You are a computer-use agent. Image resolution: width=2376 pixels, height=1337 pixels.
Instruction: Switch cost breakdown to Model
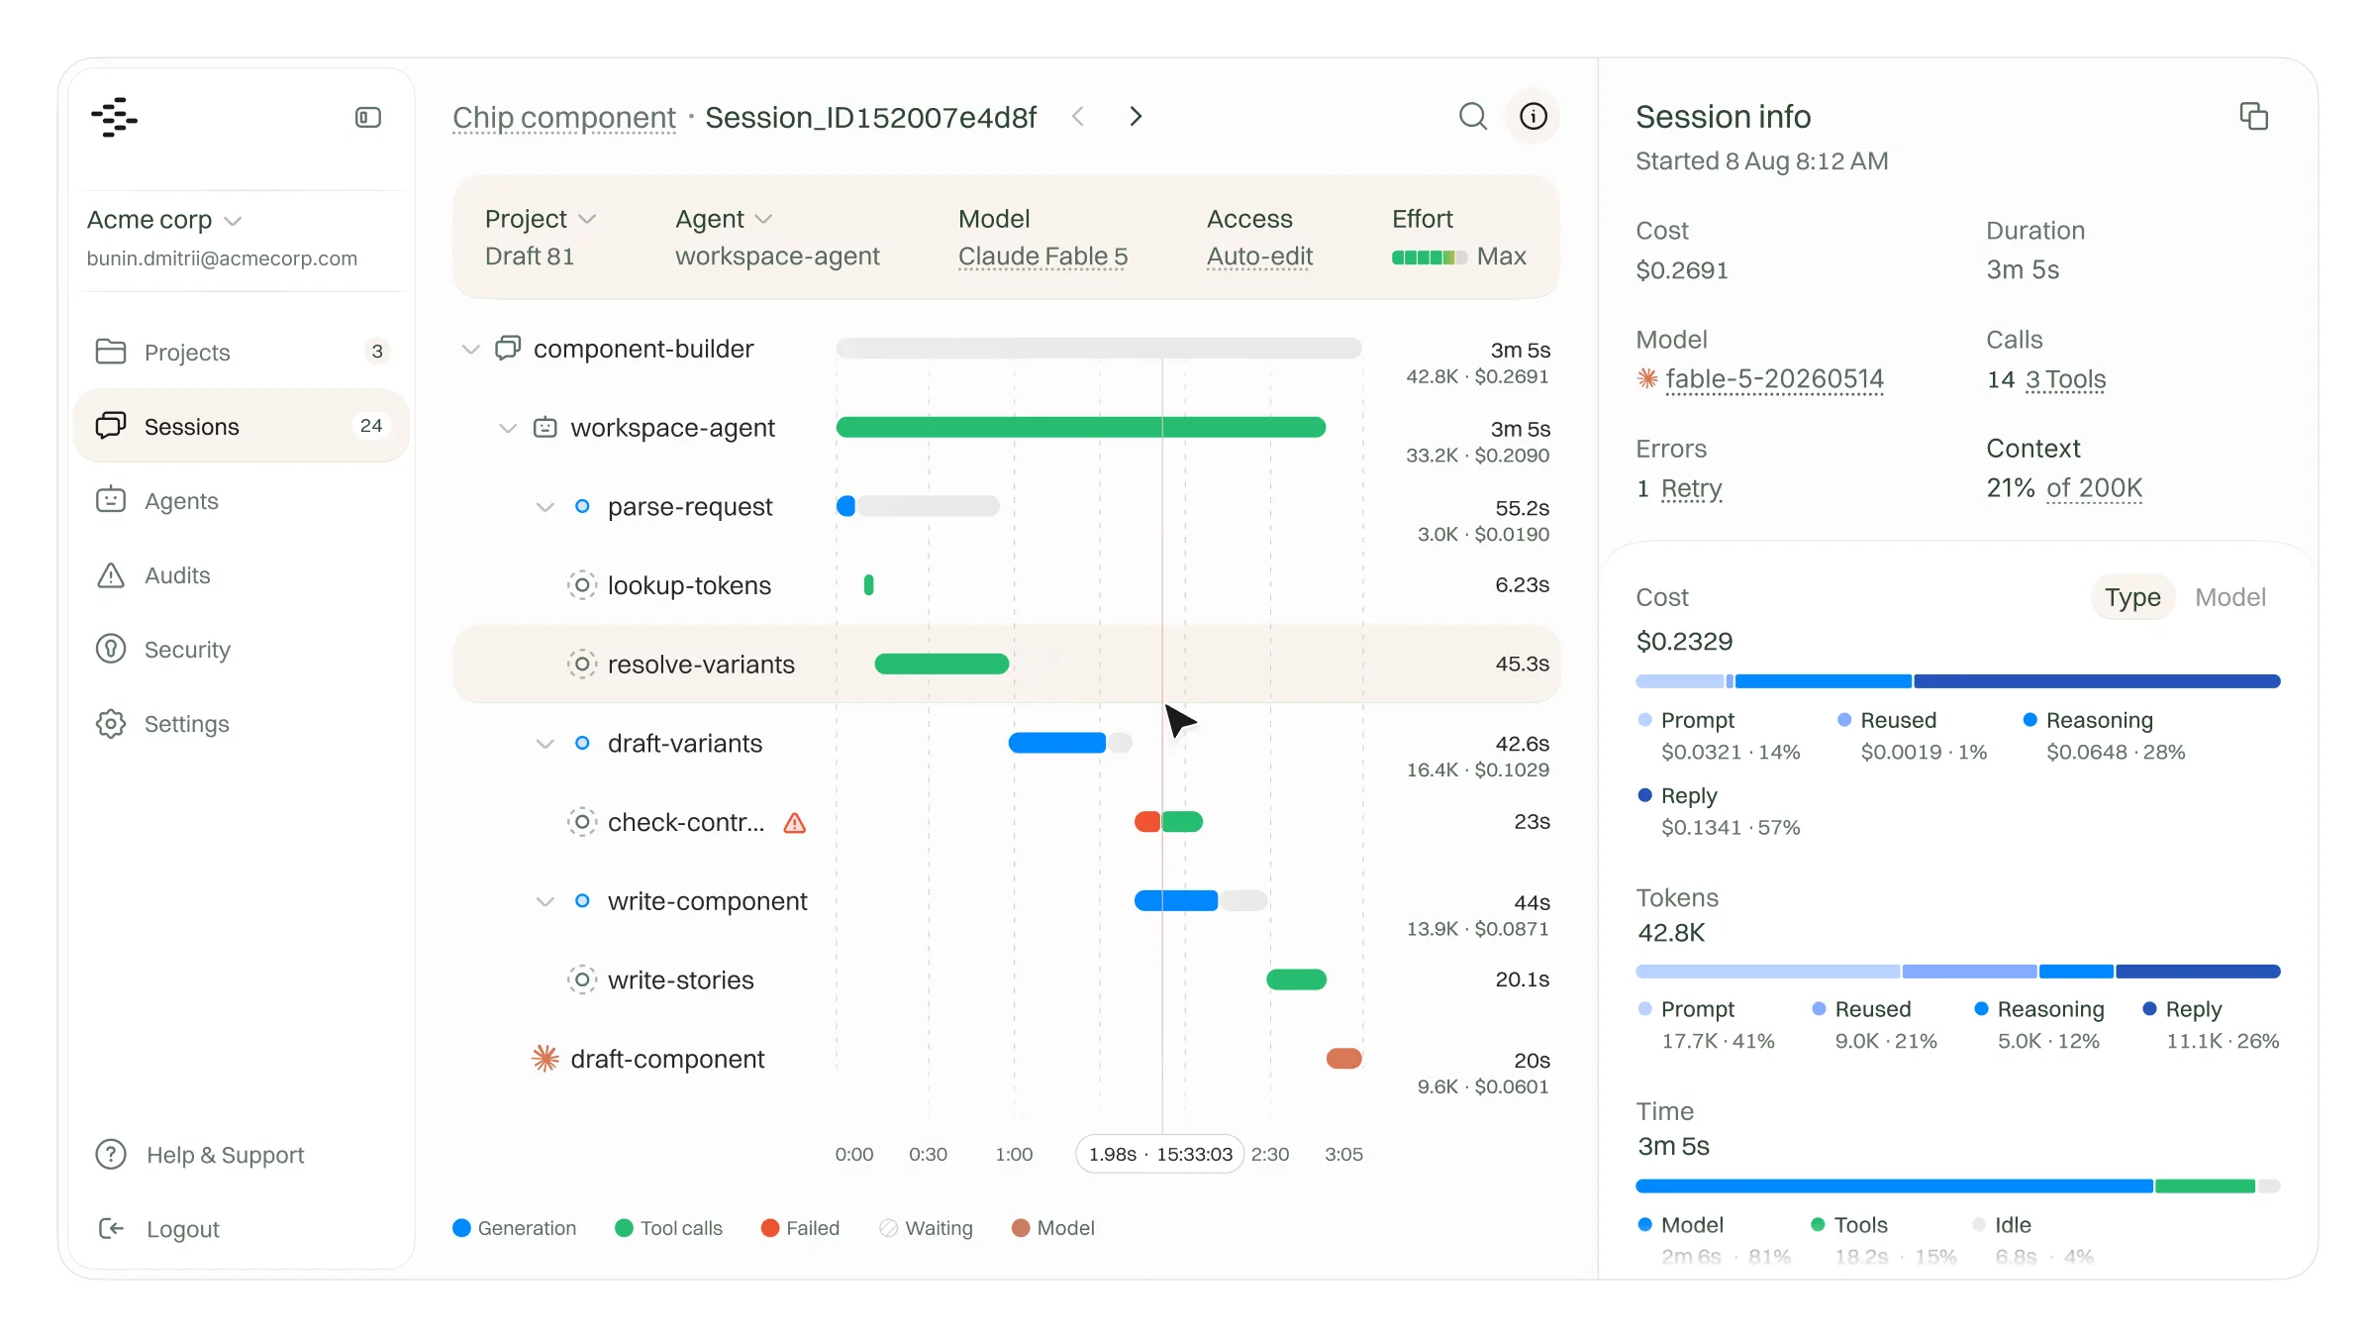[2230, 597]
